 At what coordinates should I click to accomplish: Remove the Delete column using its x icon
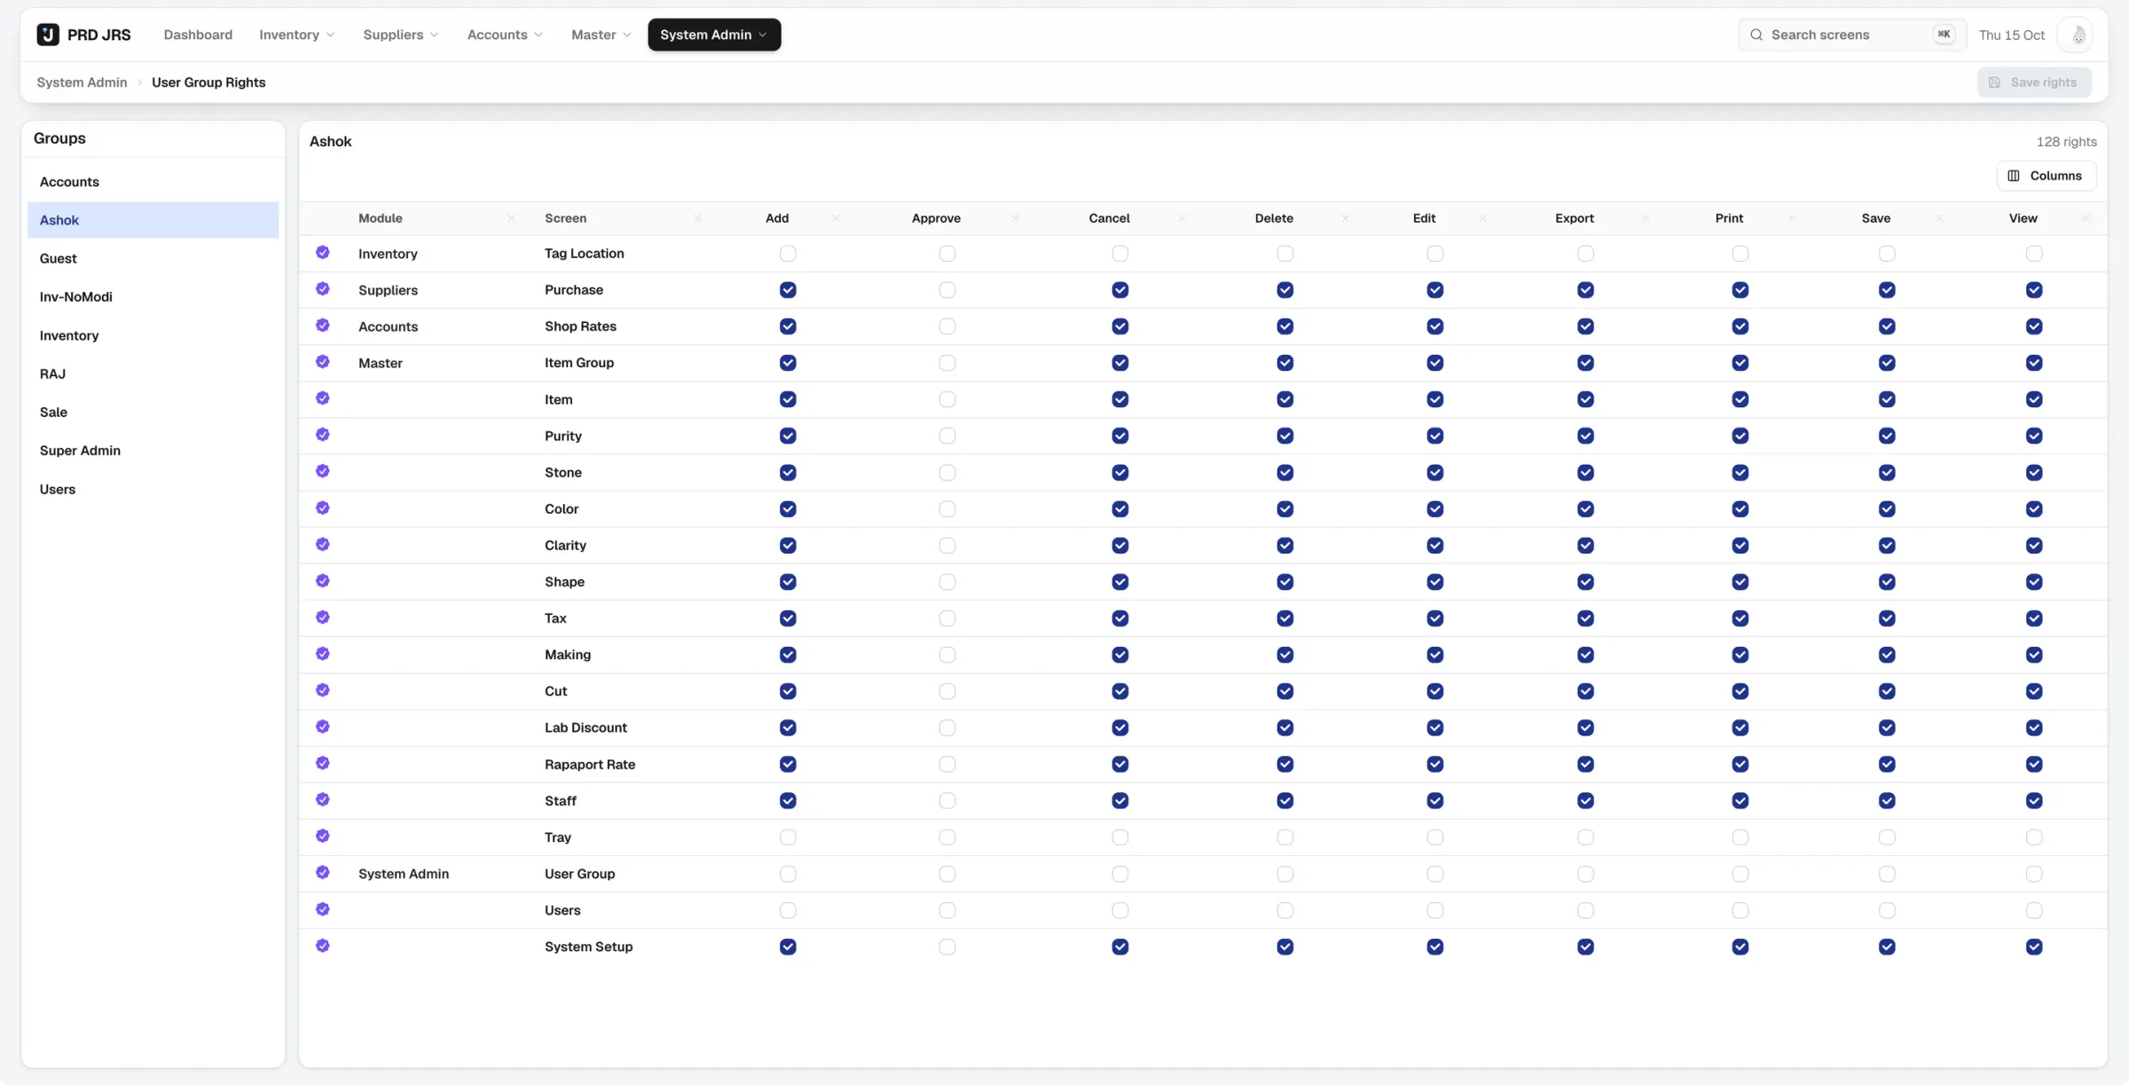coord(1345,218)
